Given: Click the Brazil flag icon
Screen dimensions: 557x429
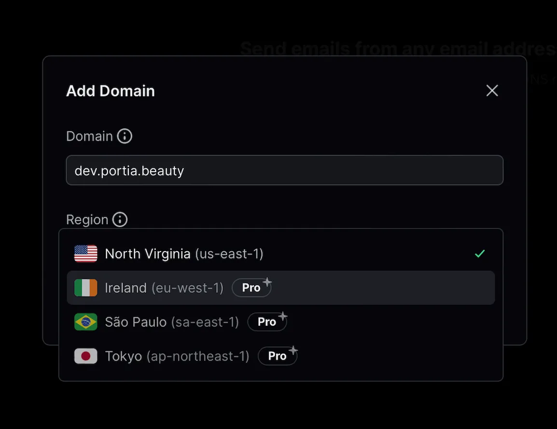Looking at the screenshot, I should pos(85,322).
